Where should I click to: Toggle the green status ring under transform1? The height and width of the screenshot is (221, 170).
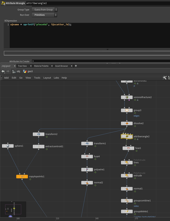[x=95, y=146]
